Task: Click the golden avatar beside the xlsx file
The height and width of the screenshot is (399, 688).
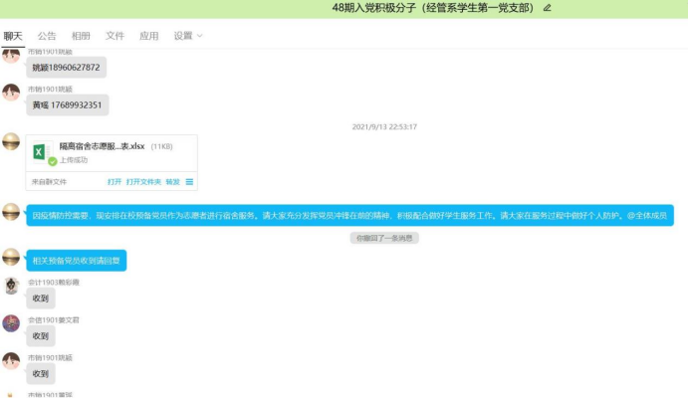Action: pos(11,142)
